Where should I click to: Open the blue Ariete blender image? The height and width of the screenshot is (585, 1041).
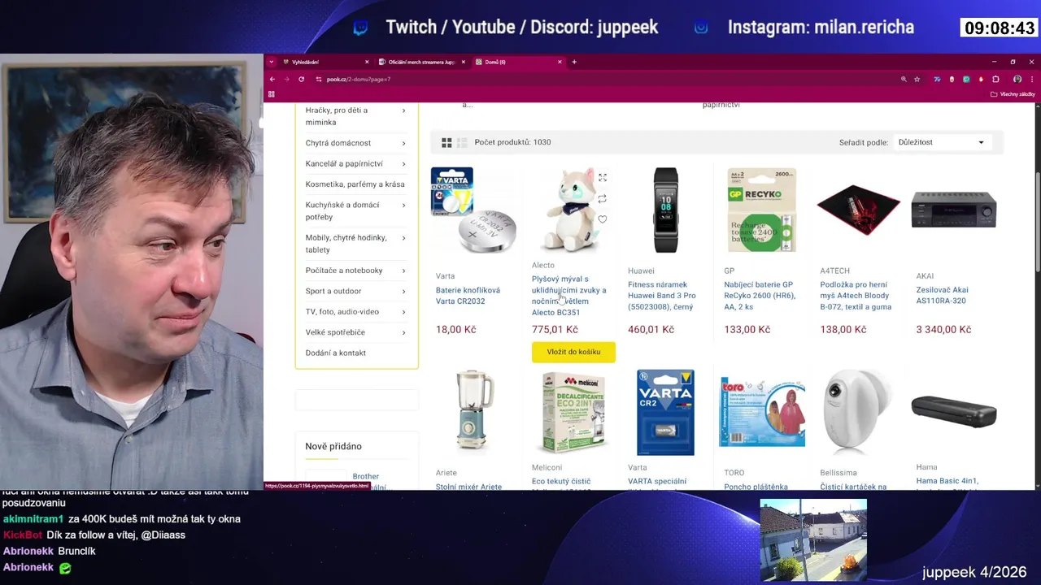473,411
